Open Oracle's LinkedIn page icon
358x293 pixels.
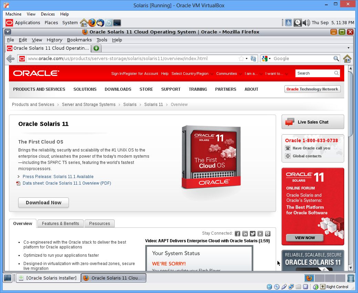pos(245,234)
